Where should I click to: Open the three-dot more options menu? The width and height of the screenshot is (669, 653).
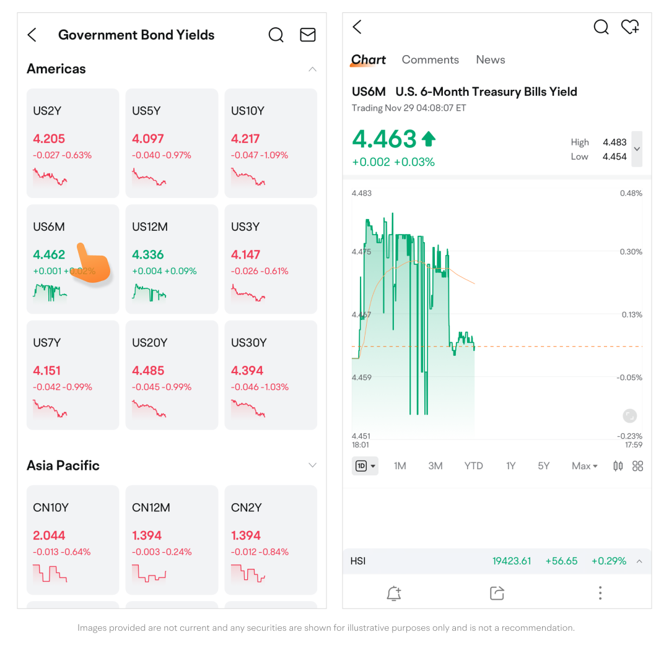[600, 594]
